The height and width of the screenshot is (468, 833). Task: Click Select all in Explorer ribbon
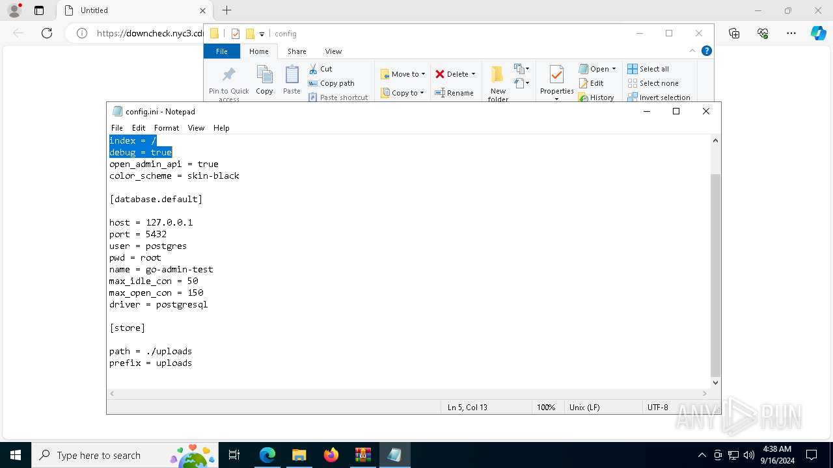point(648,69)
